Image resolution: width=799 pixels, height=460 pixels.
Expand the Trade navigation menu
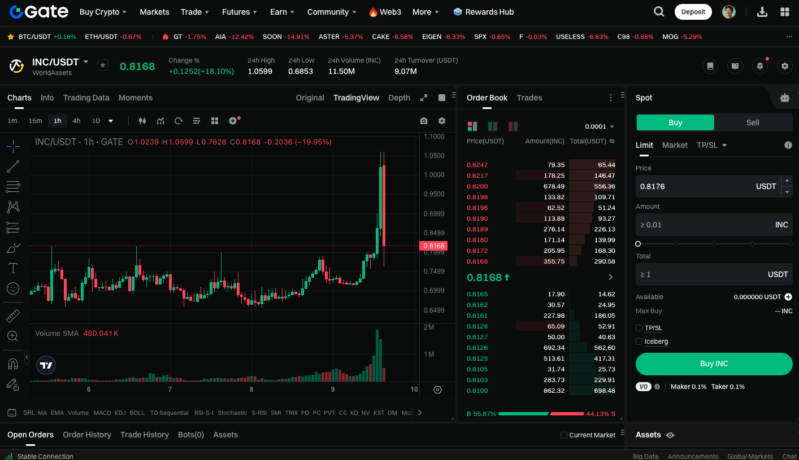click(x=195, y=12)
